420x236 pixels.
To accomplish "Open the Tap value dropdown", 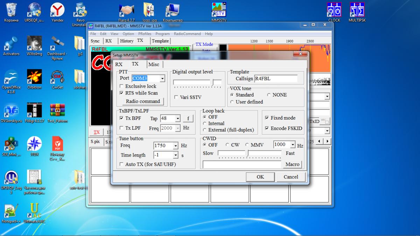I will coord(177,119).
